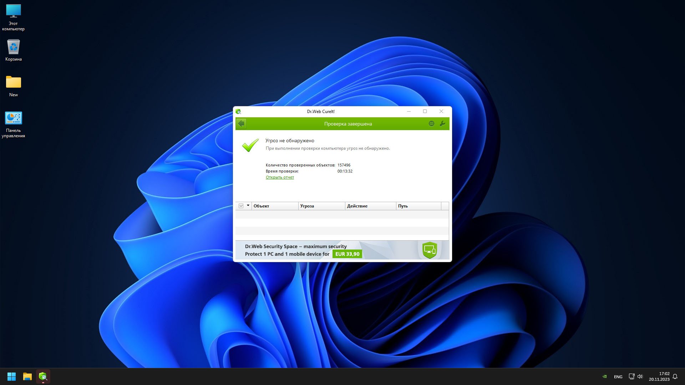The width and height of the screenshot is (685, 385).
Task: Open the language globe icon
Action: (431, 124)
